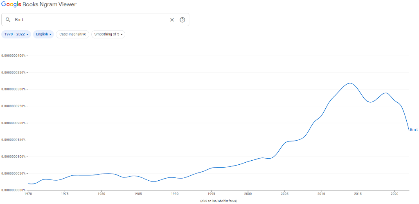Viewport: 419px width, 204px height.
Task: Click the 1985 year label on x-axis
Action: 138,193
